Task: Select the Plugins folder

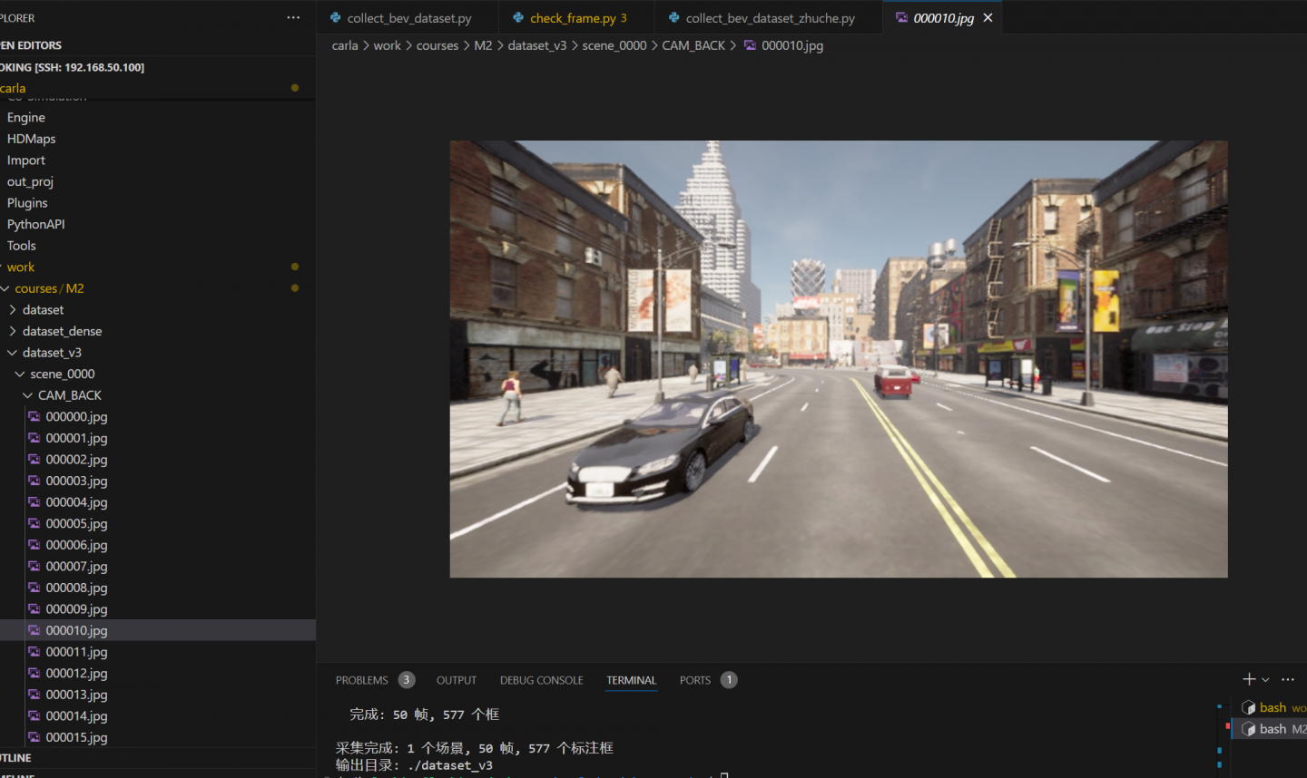Action: click(27, 203)
